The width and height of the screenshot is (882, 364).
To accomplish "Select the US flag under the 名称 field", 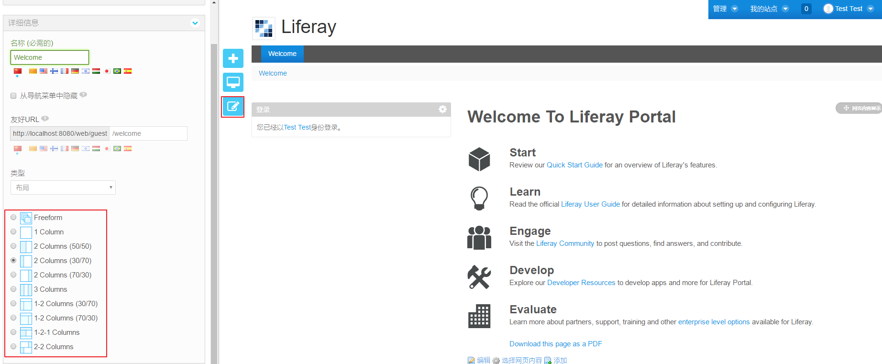I will click(44, 71).
